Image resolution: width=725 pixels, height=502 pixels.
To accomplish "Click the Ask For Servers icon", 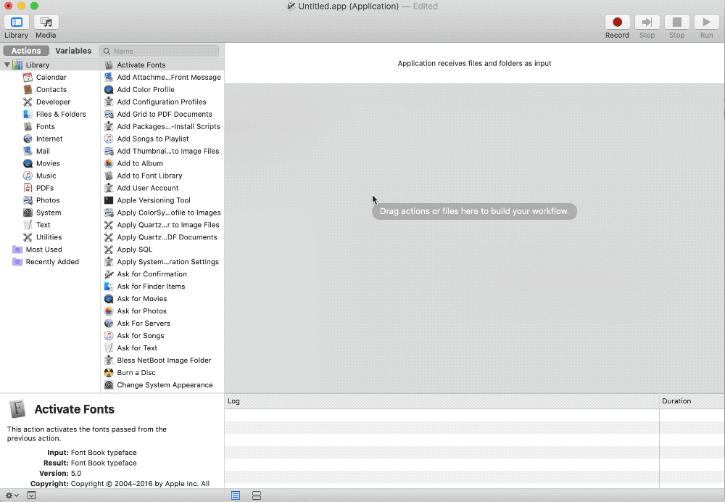I will (x=109, y=324).
